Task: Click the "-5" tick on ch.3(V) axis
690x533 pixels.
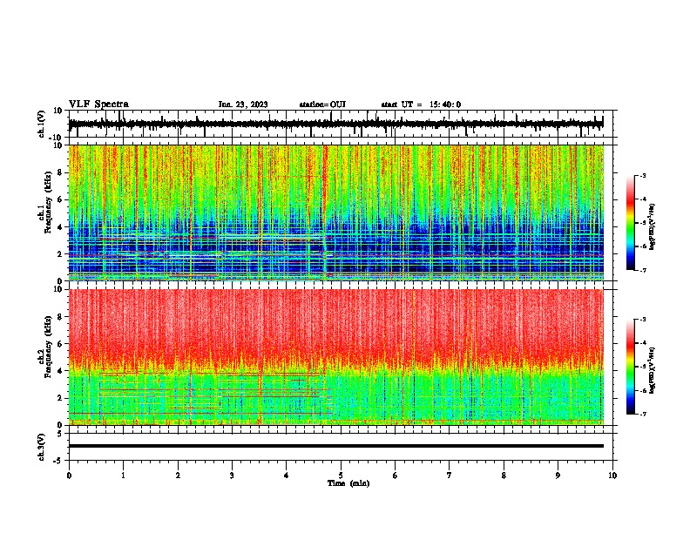Action: [58, 461]
